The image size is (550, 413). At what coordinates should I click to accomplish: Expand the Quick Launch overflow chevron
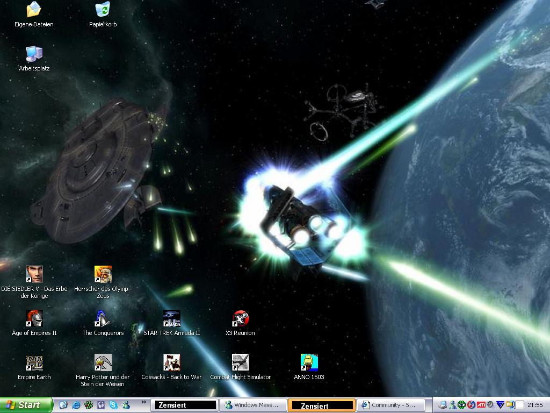(144, 402)
